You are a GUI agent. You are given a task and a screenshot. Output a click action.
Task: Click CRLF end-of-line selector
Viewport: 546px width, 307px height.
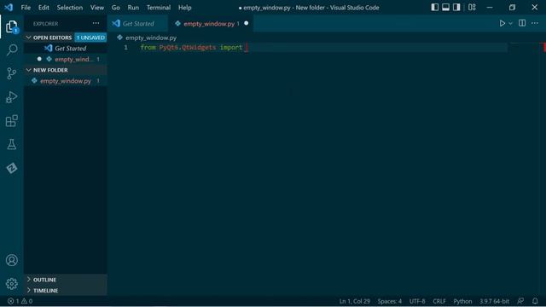click(x=439, y=301)
